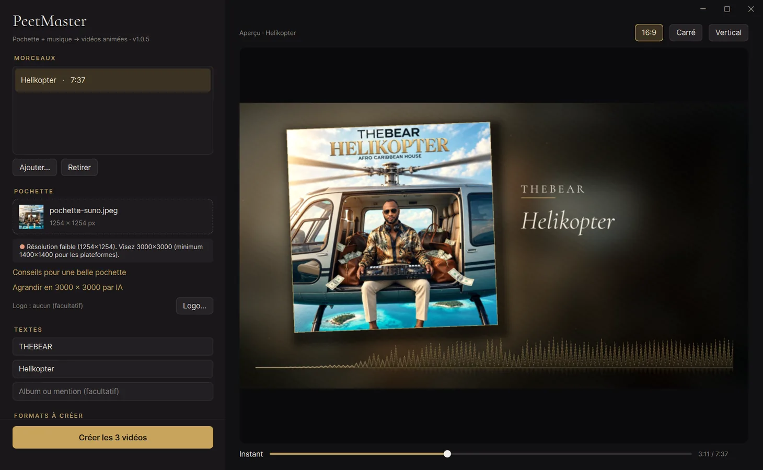
Task: Open Agrandir en 3000 × 3000 par IA
Action: (67, 287)
